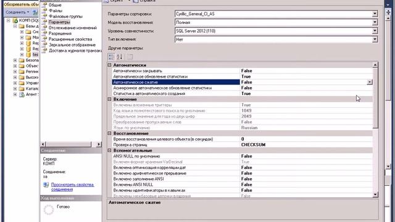Click property grid scrollbar up arrow
Screen dimensions: 395x222
pos(375,65)
